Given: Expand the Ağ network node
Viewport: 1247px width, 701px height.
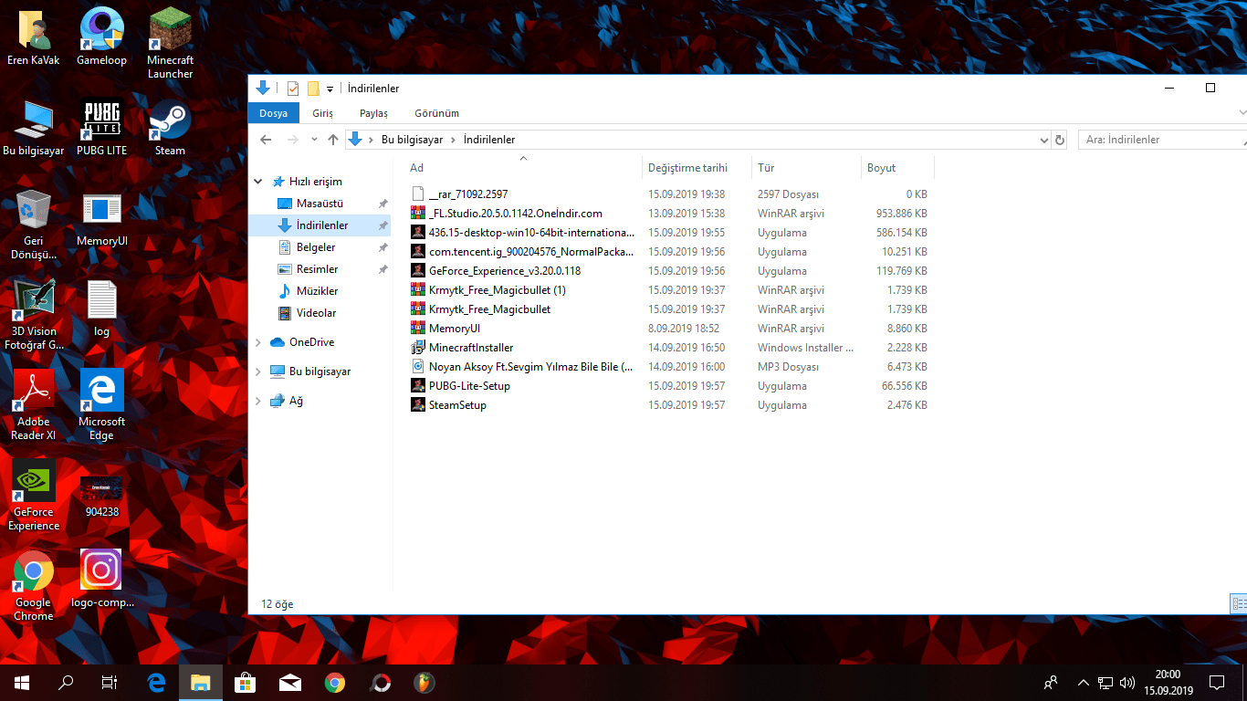Looking at the screenshot, I should [258, 401].
